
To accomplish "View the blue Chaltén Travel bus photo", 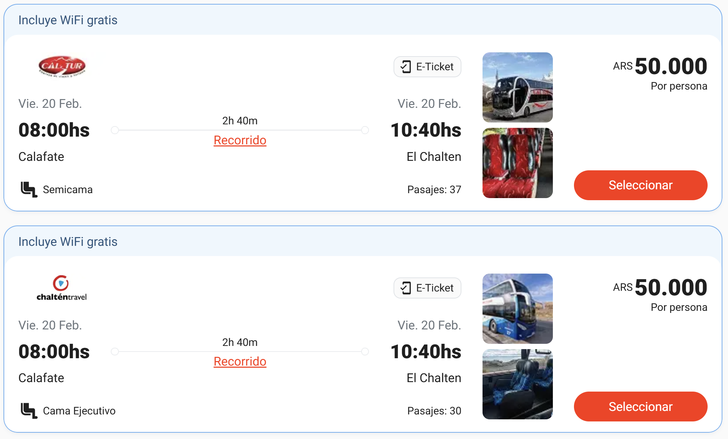I will tap(517, 309).
